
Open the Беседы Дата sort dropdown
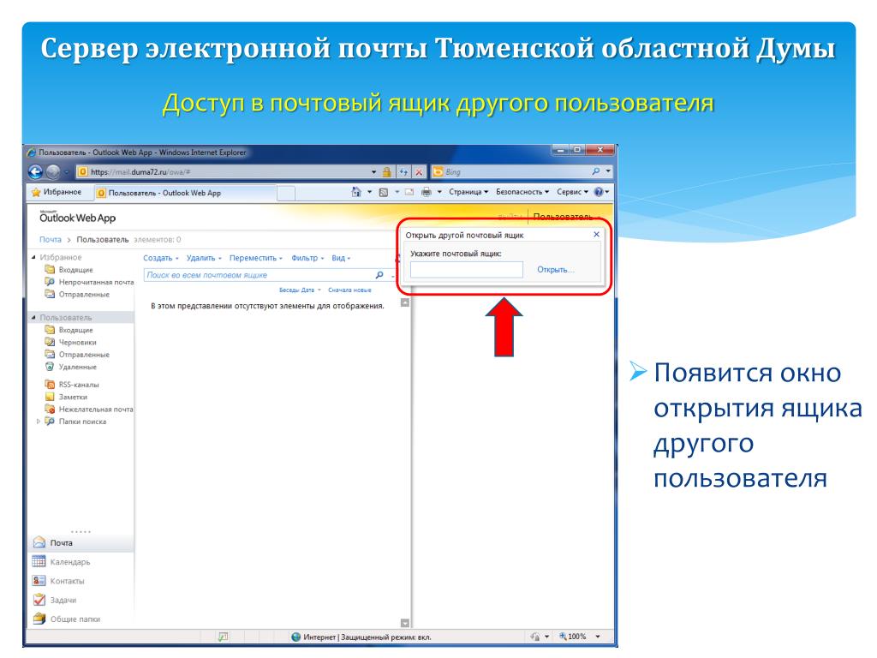pyautogui.click(x=301, y=290)
